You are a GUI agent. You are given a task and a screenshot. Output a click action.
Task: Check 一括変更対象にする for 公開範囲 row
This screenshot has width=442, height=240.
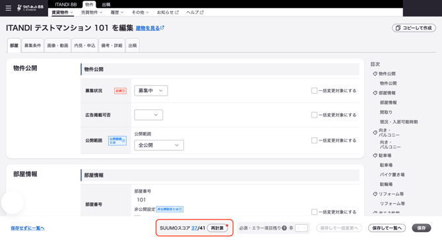click(x=314, y=140)
